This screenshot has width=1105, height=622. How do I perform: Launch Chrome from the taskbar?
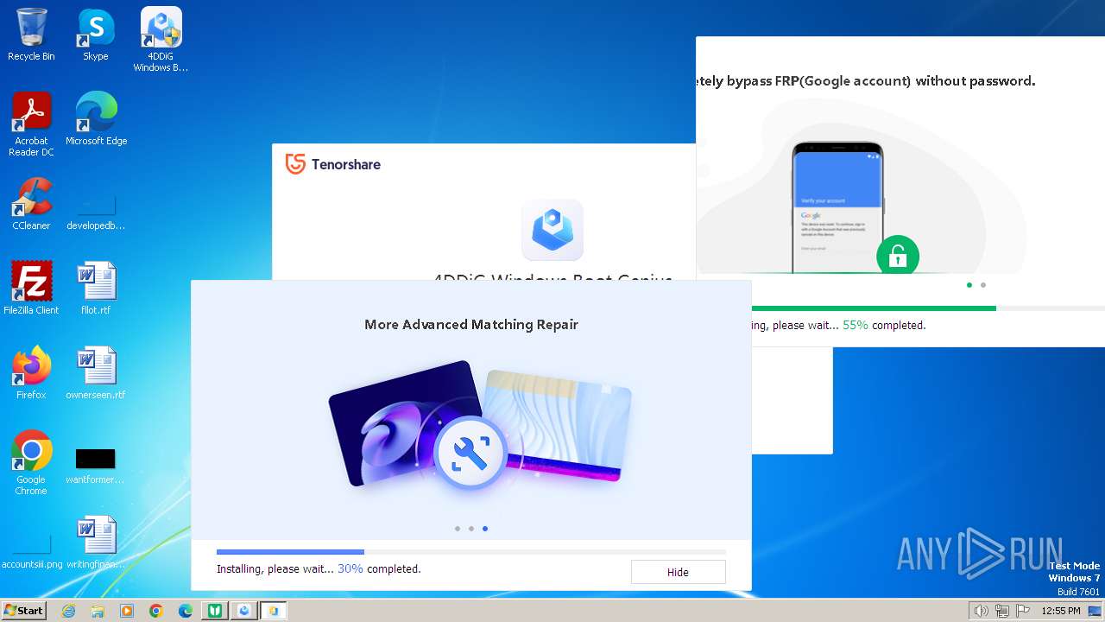pos(156,611)
